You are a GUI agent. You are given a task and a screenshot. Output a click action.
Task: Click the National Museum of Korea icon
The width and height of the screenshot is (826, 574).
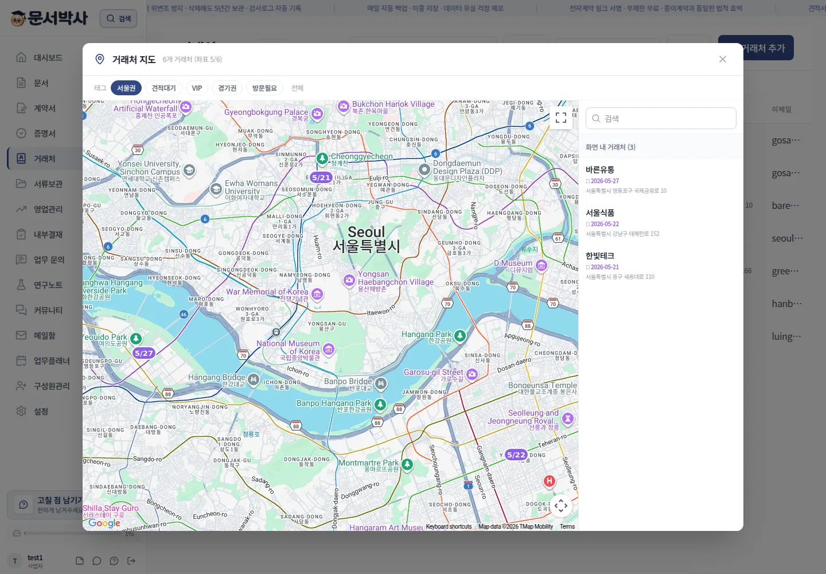(x=329, y=349)
